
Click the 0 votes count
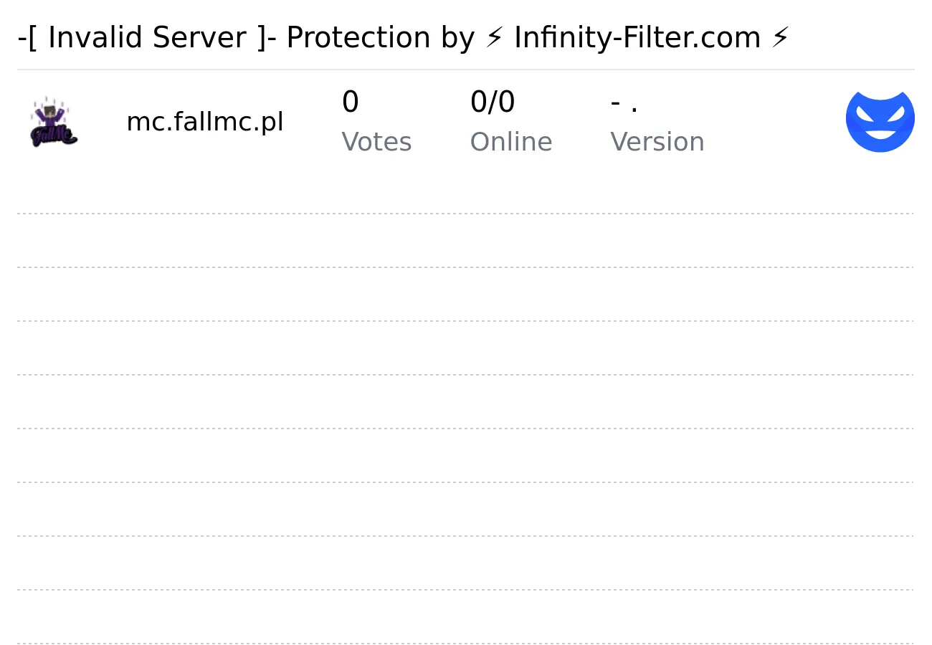tap(350, 102)
